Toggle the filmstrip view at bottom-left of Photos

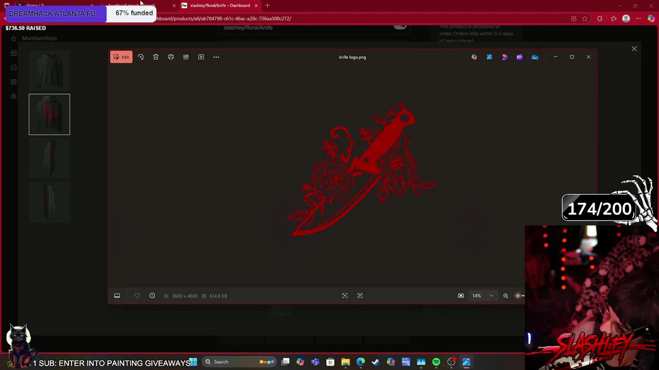[117, 296]
